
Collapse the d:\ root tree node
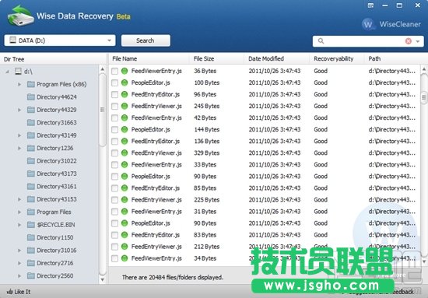click(x=7, y=72)
